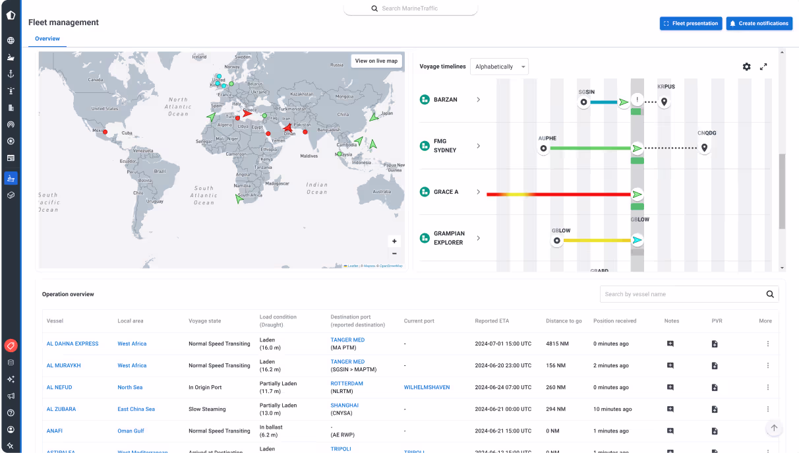Click the Voyage state column header

click(205, 321)
